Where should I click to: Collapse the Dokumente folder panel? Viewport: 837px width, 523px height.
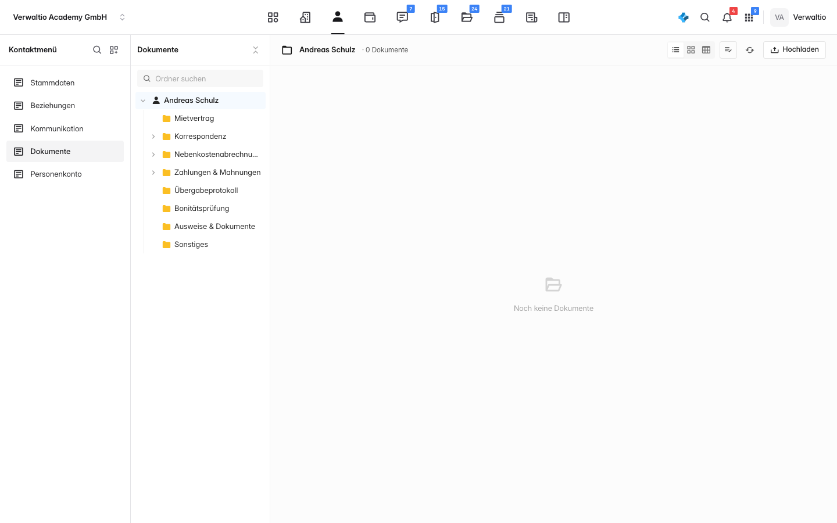(256, 50)
